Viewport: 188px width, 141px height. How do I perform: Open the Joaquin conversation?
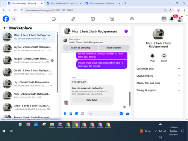pyautogui.click(x=28, y=61)
